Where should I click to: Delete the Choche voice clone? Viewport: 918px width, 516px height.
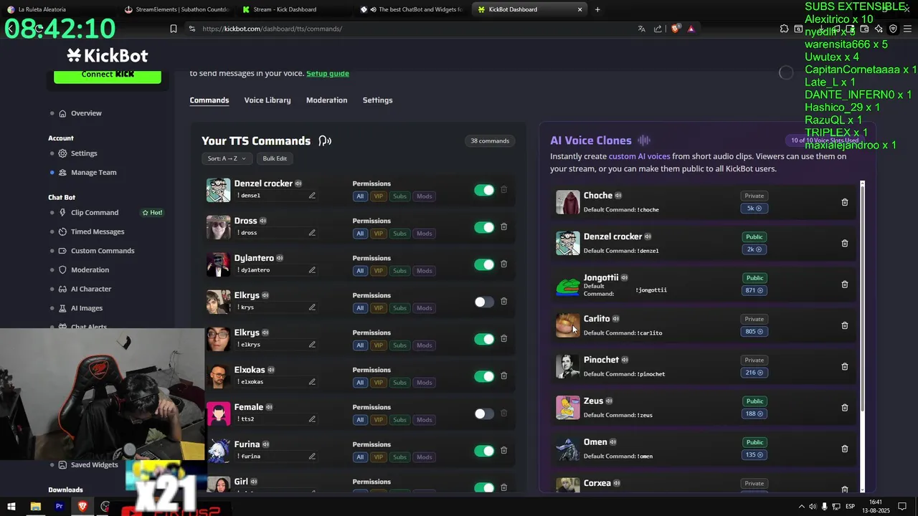point(844,202)
